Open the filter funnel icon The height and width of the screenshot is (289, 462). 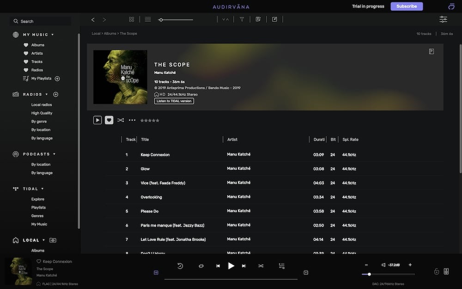tap(242, 19)
